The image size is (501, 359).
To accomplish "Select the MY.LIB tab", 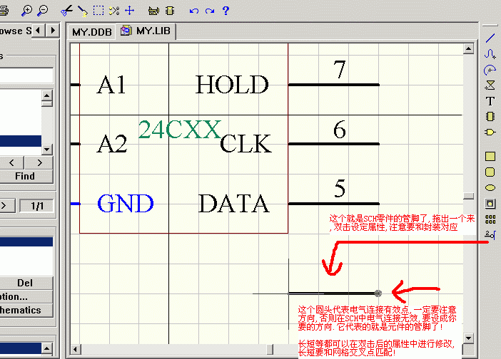I will point(149,31).
